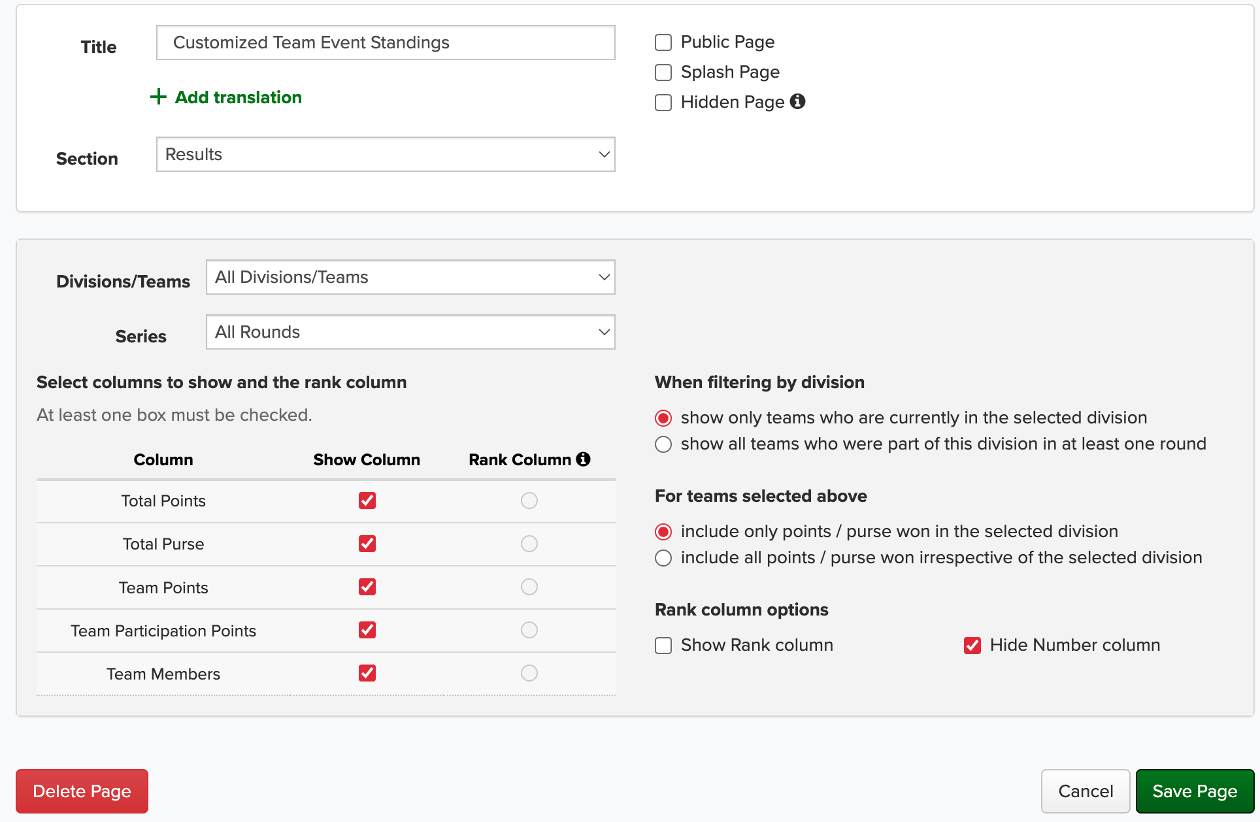Click the Rank column options heading
This screenshot has width=1260, height=822.
[742, 610]
